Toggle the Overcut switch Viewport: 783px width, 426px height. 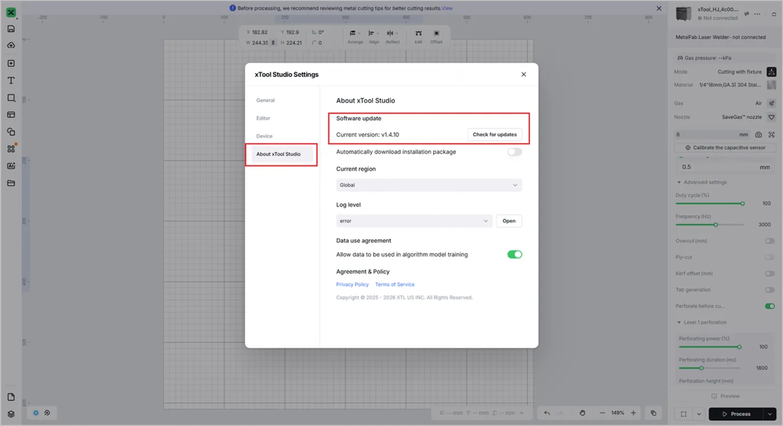tap(770, 241)
